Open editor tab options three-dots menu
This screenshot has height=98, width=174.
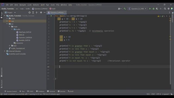click(x=169, y=13)
